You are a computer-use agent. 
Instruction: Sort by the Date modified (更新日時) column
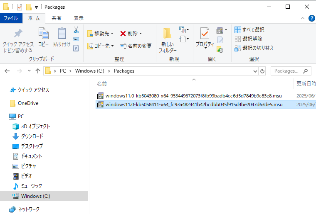[306, 84]
